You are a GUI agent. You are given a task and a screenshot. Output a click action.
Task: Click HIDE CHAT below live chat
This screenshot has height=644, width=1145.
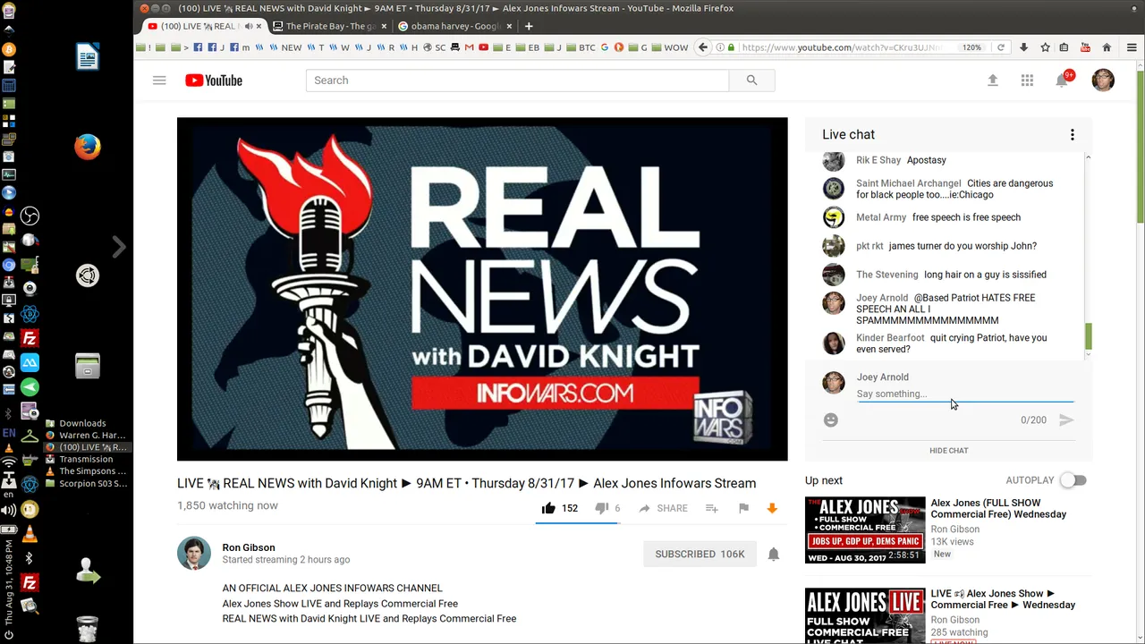949,451
